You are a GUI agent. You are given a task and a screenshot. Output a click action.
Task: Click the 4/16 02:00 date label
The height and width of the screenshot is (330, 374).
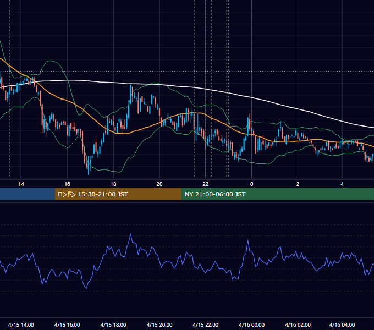point(298,324)
